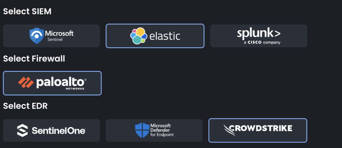342x148 pixels.
Task: Click the word Microsoft in Sentinel card
Action: pos(59,33)
